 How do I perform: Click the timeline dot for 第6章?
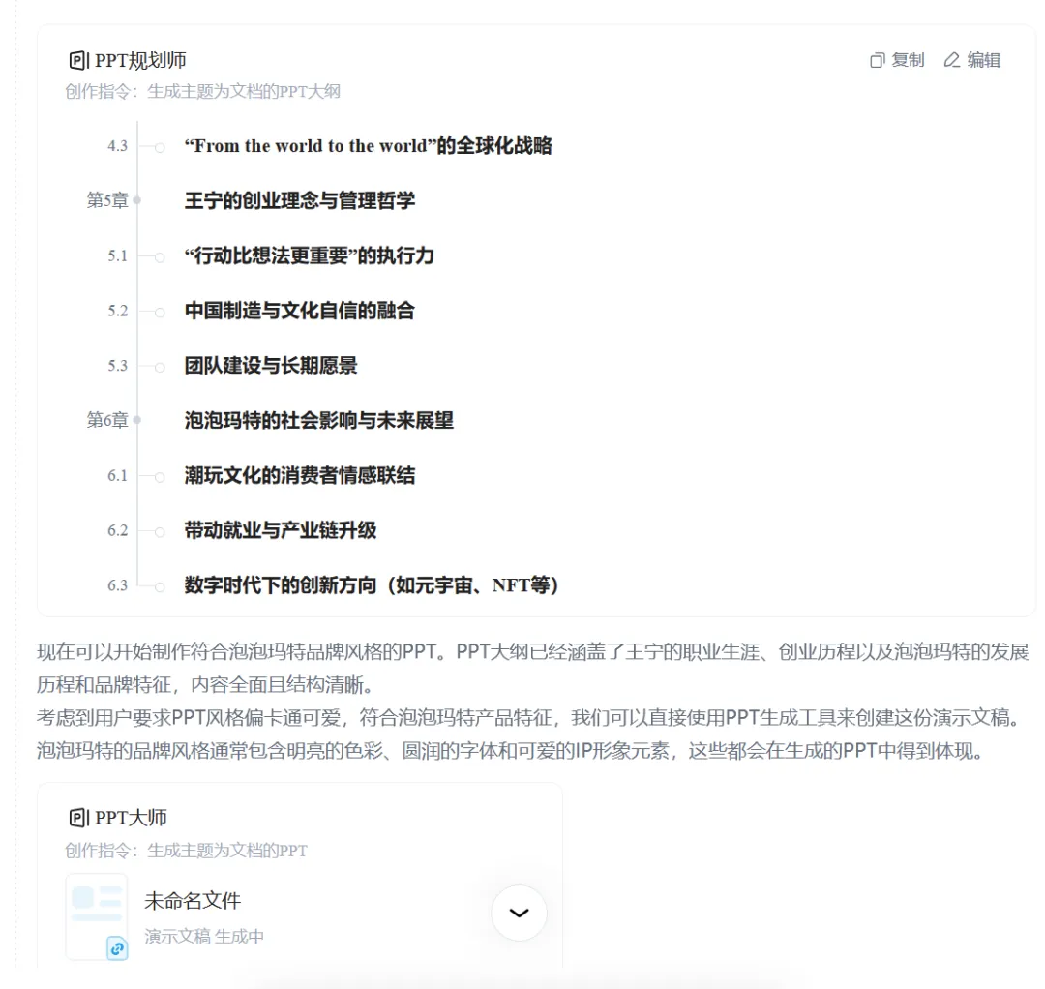(x=137, y=421)
